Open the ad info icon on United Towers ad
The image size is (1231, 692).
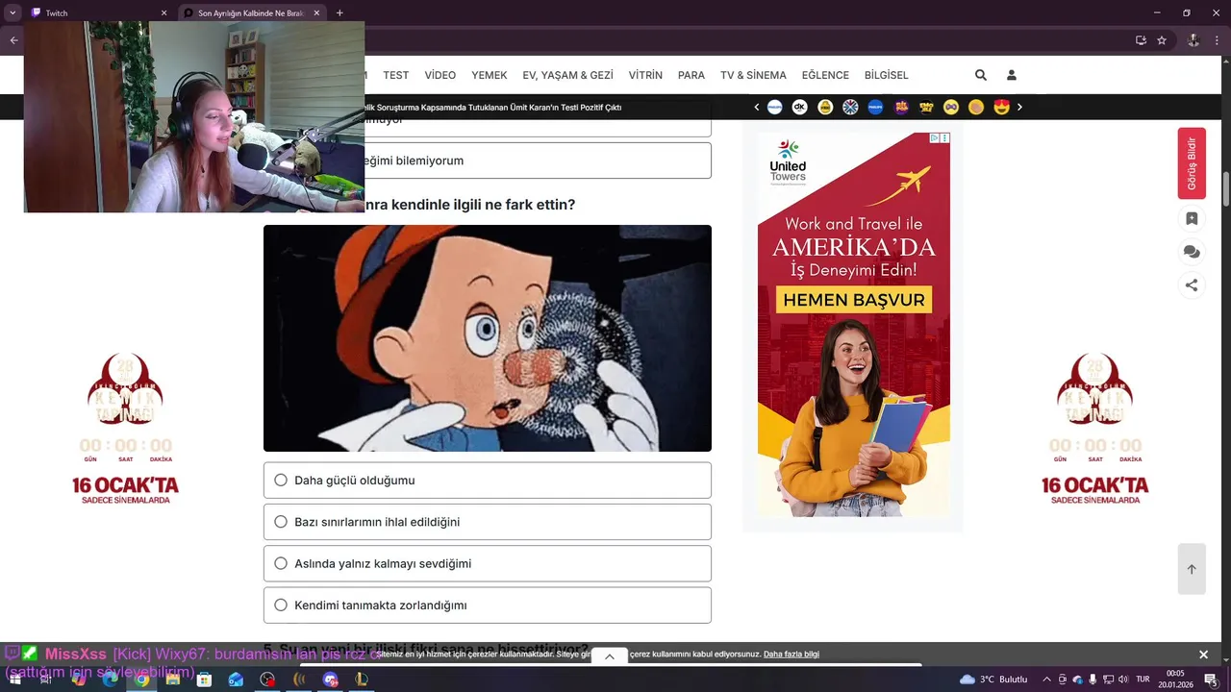[935, 138]
